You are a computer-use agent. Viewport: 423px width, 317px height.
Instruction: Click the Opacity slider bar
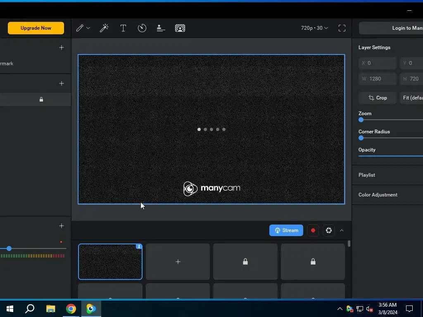(391, 156)
